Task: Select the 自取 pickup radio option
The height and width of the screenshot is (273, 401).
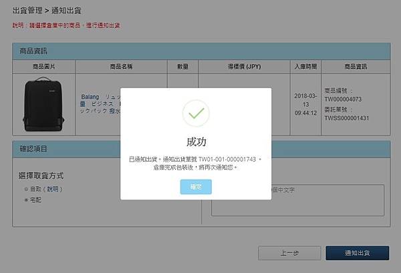Action: (x=26, y=190)
